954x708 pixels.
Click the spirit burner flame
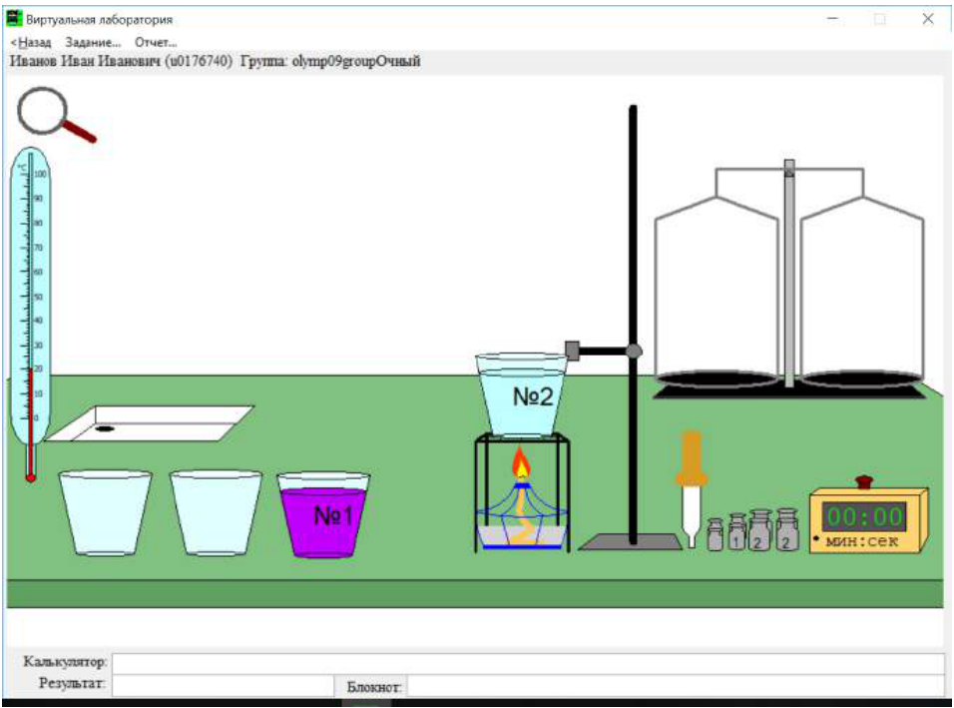(x=521, y=462)
